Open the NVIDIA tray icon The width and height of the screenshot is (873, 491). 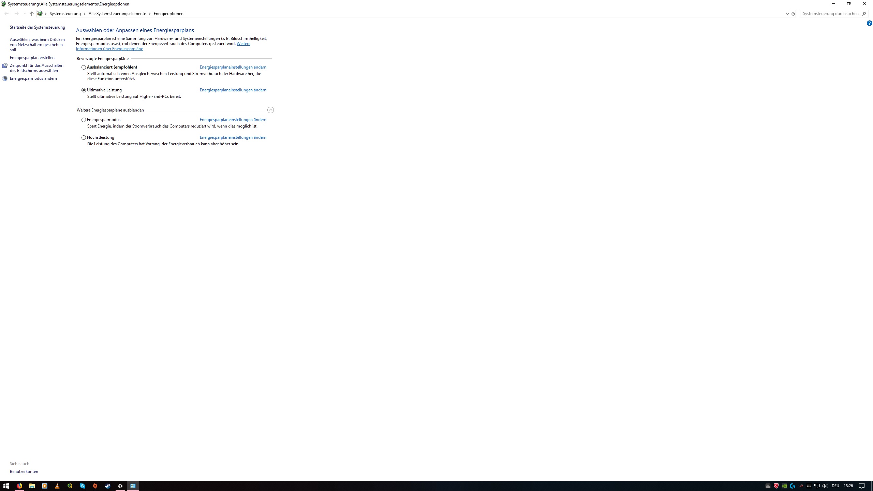pyautogui.click(x=784, y=486)
